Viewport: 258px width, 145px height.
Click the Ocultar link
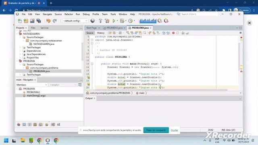point(174,130)
